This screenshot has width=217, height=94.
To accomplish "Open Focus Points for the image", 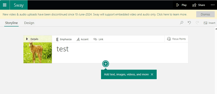I will tap(176, 39).
